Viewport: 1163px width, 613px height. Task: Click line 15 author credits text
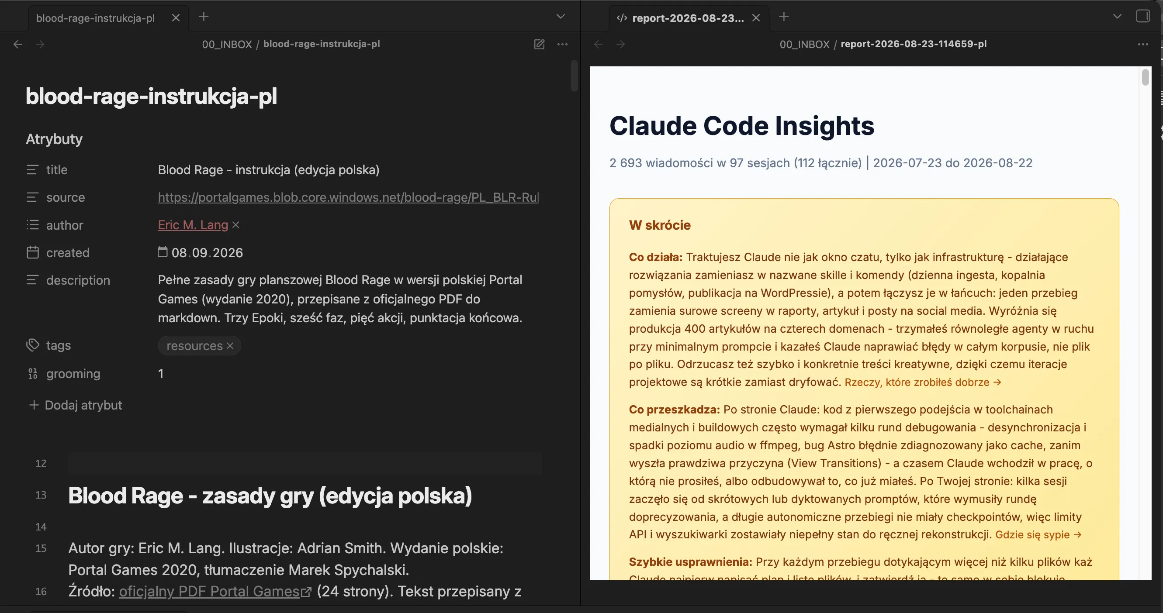click(286, 559)
